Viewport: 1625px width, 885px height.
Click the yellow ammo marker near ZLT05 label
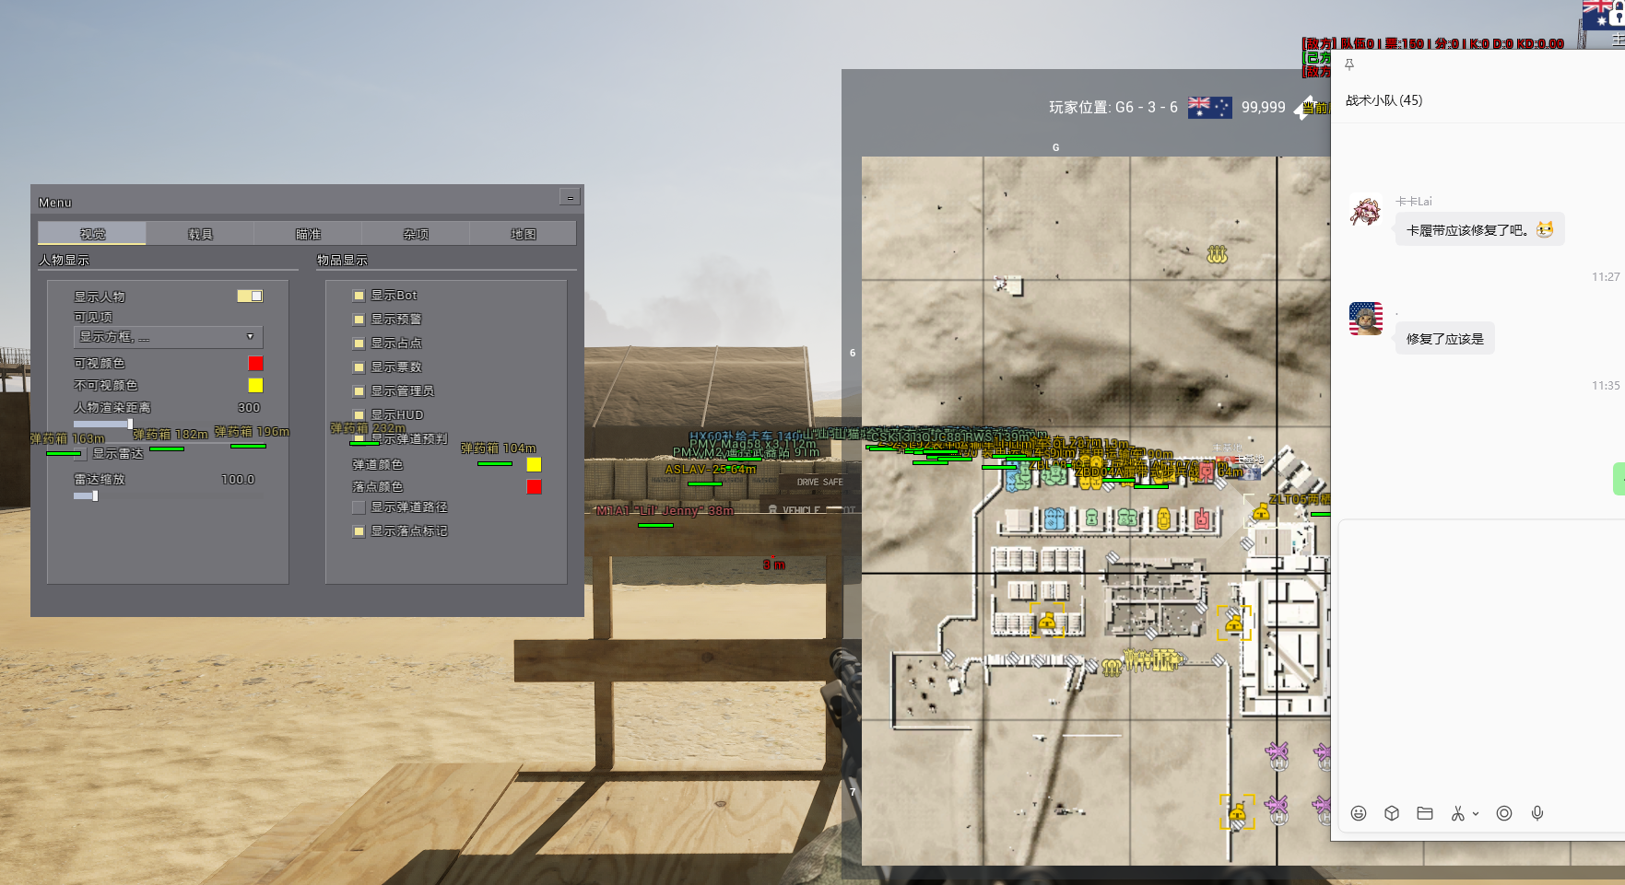pos(1261,511)
